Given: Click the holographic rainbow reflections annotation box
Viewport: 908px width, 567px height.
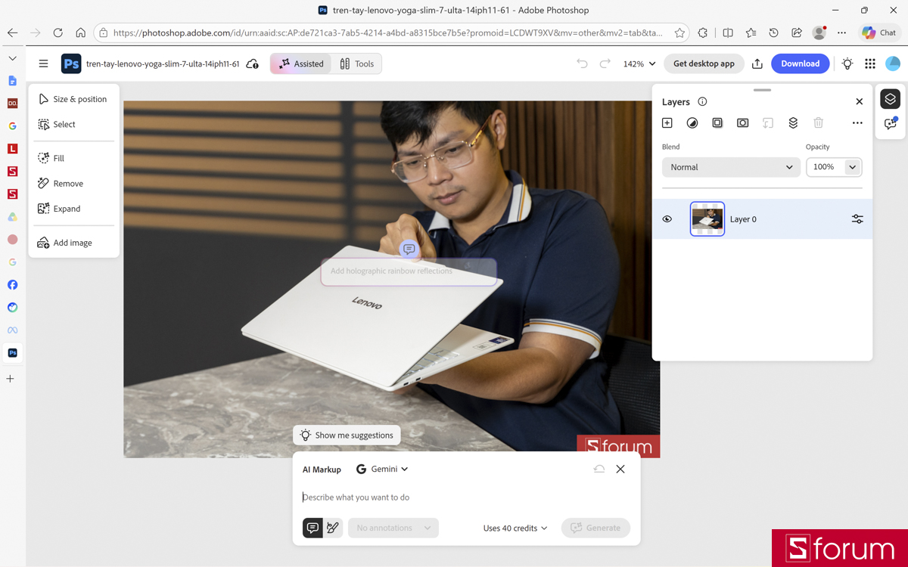Looking at the screenshot, I should pos(409,271).
